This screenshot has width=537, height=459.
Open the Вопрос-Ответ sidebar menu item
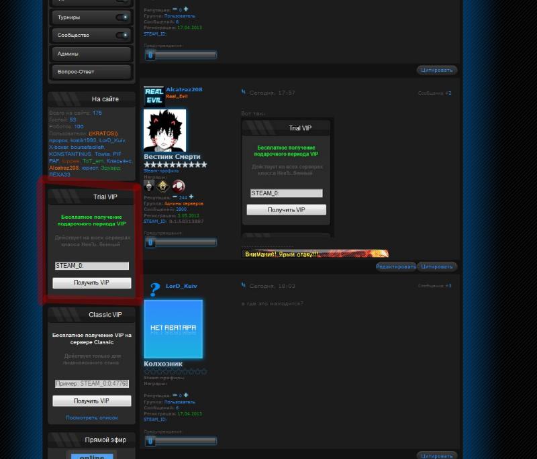[x=91, y=72]
